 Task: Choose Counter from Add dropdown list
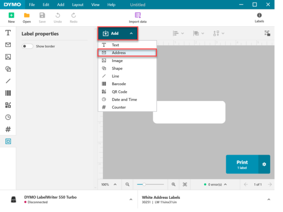click(127, 107)
